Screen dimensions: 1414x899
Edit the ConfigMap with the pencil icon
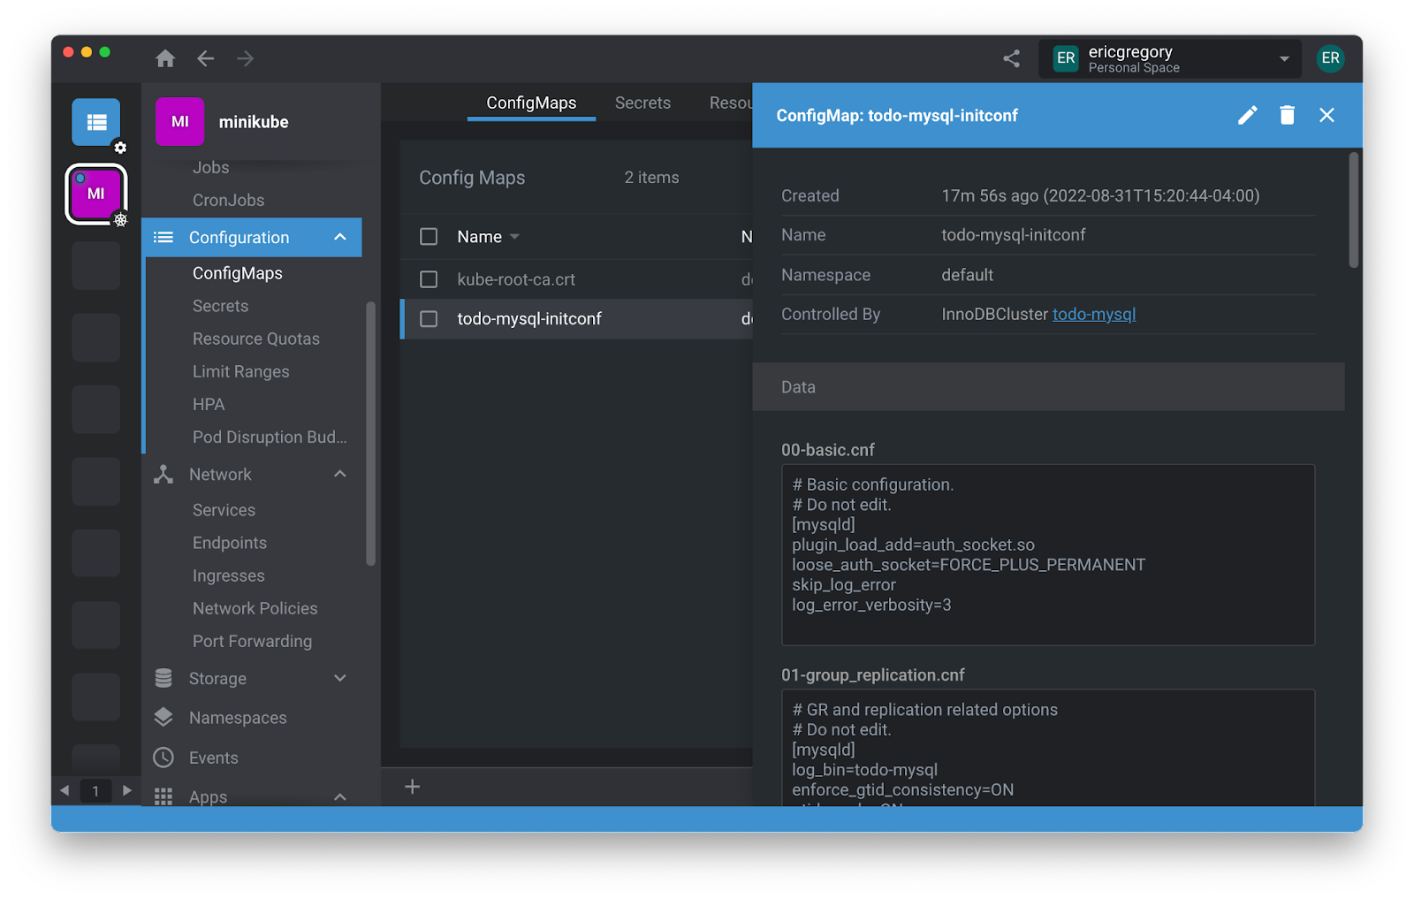point(1247,115)
